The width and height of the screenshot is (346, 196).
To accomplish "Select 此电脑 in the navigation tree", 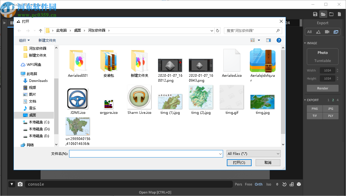I will 32,74.
